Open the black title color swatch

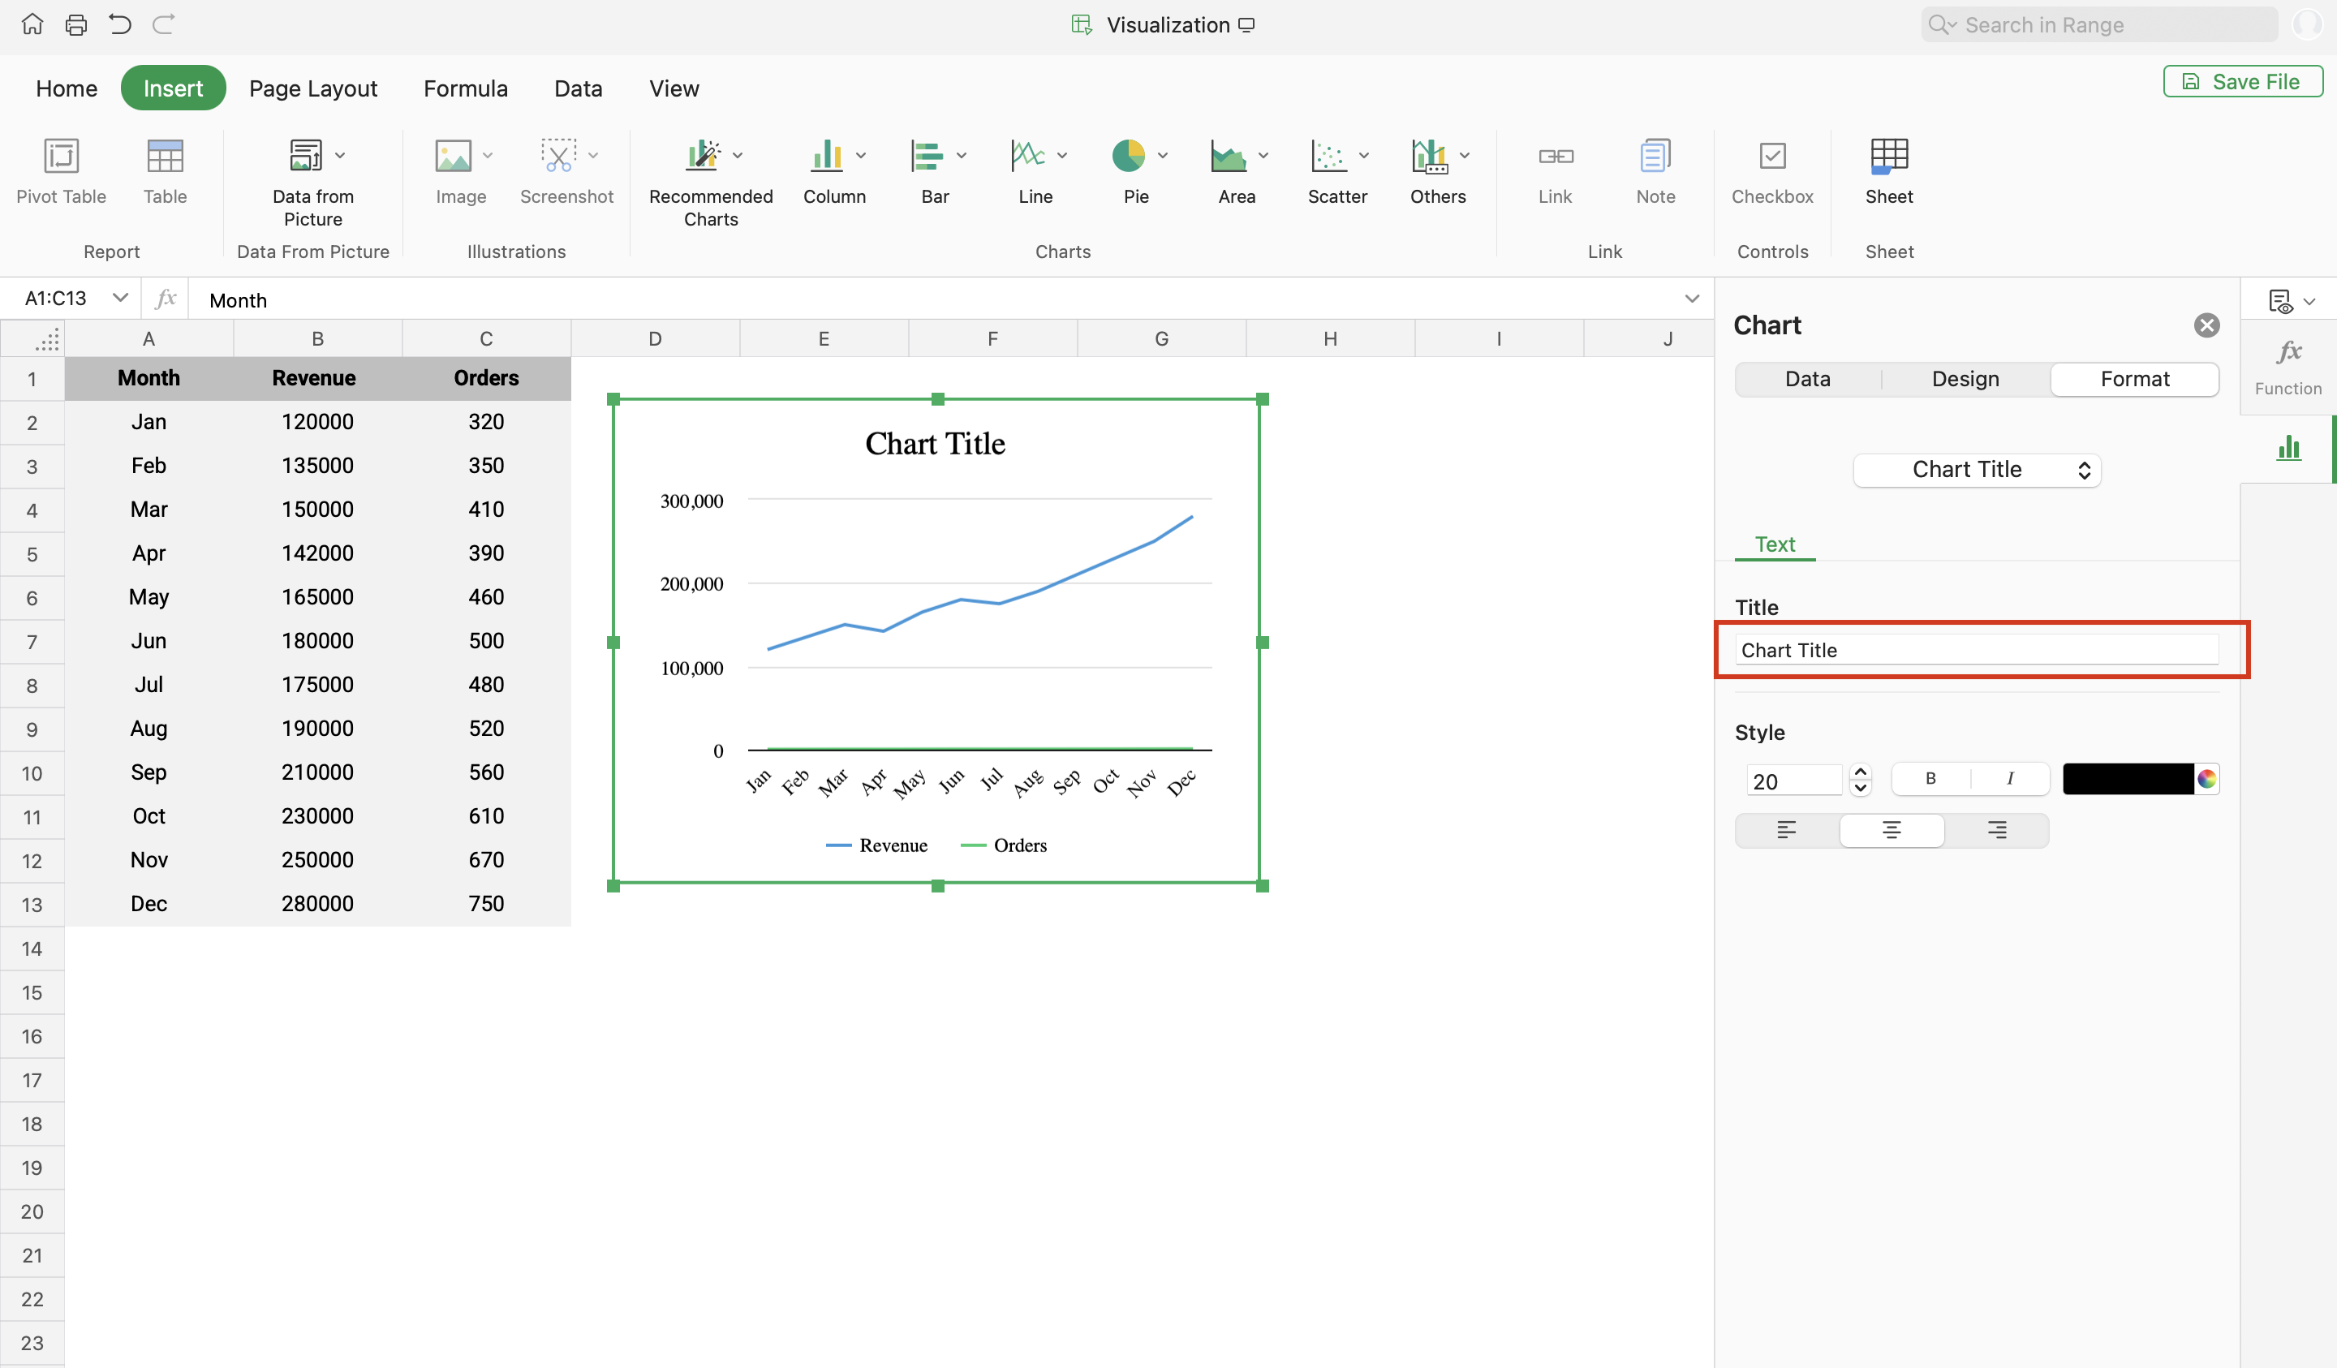tap(2128, 779)
